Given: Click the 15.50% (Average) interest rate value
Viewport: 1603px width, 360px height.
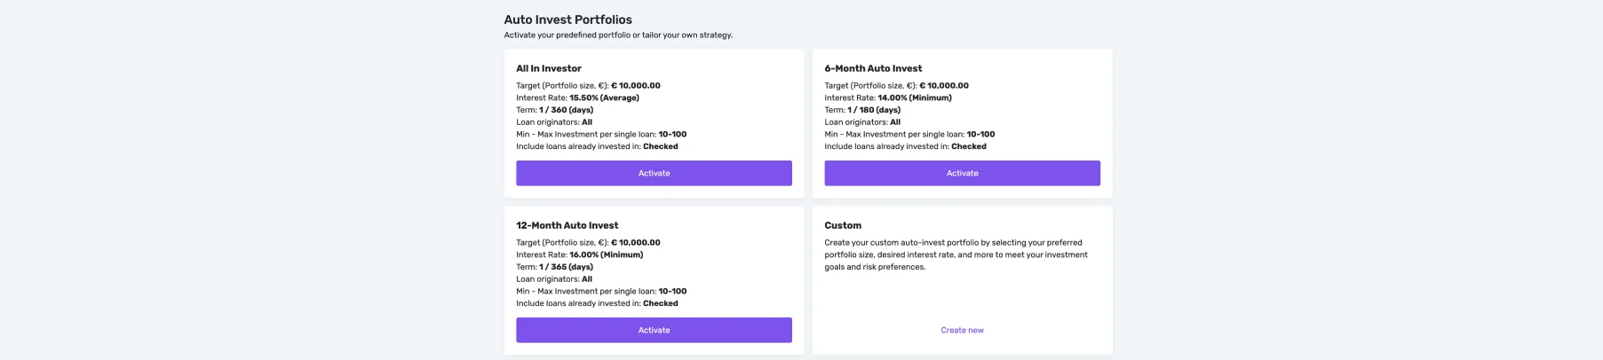Looking at the screenshot, I should tap(604, 98).
